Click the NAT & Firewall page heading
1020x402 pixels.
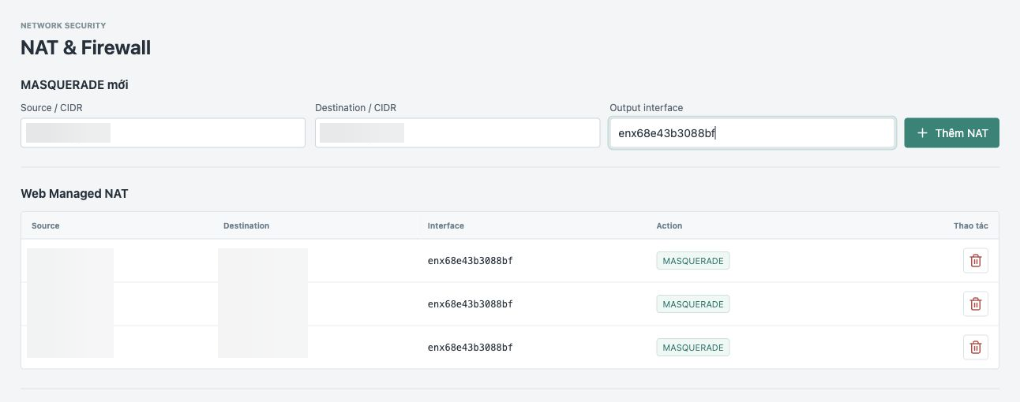85,48
